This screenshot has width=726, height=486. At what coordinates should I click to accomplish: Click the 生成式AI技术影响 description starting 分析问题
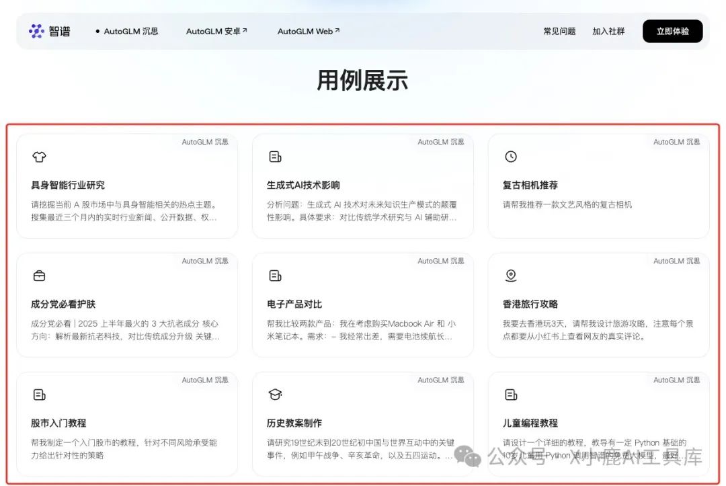[362, 211]
